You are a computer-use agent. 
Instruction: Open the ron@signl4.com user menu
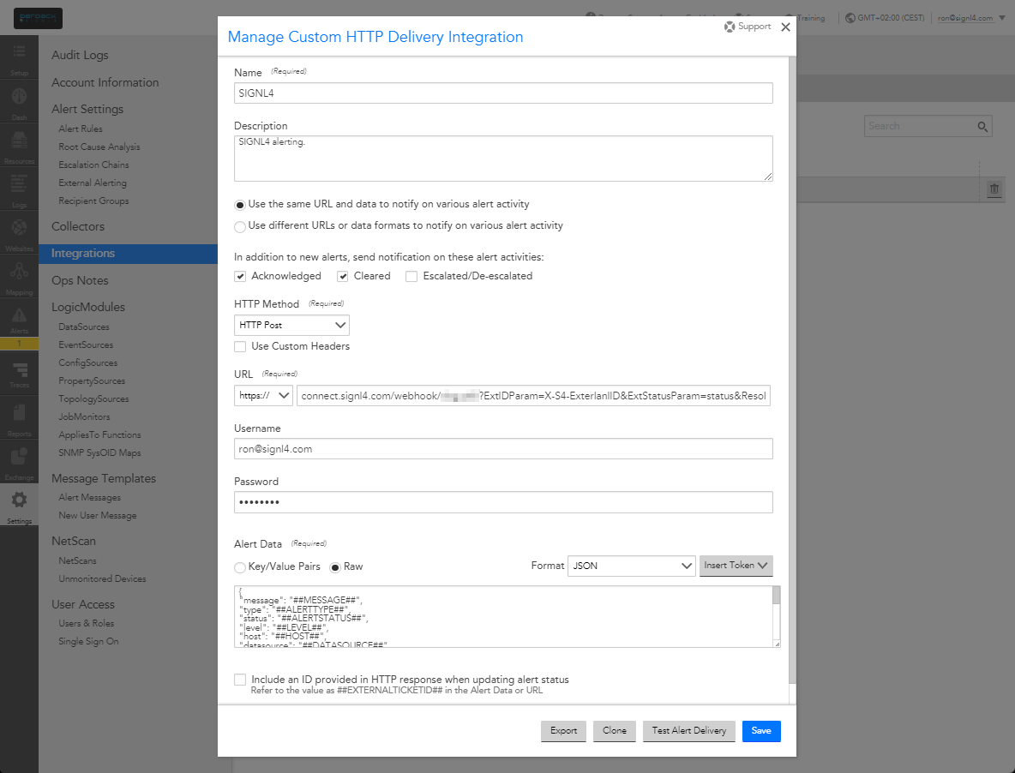[x=971, y=18]
